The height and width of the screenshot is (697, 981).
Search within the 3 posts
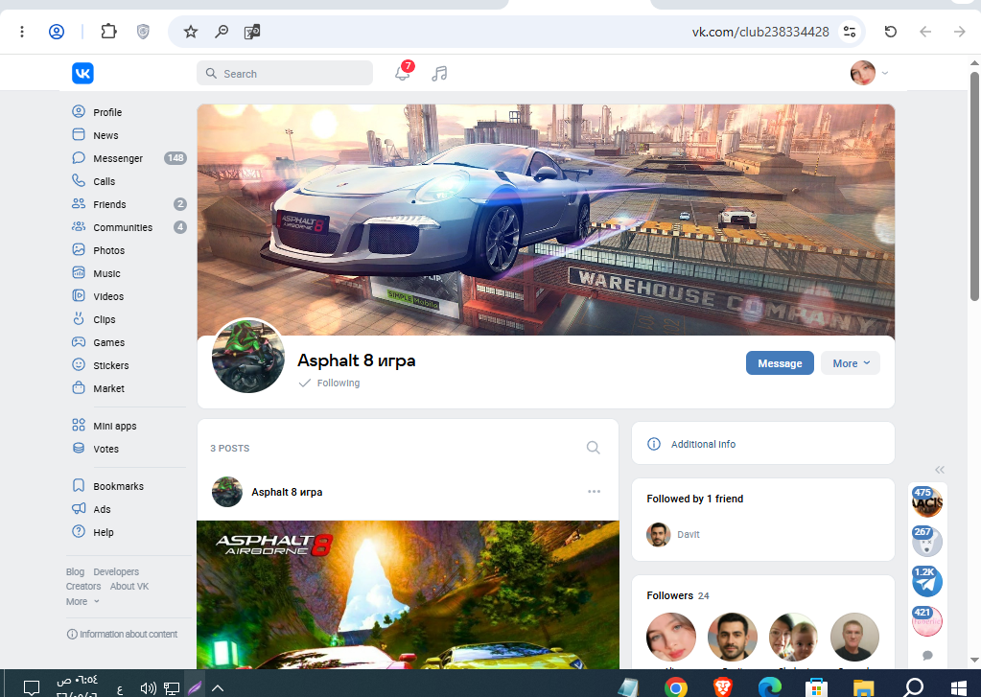593,448
